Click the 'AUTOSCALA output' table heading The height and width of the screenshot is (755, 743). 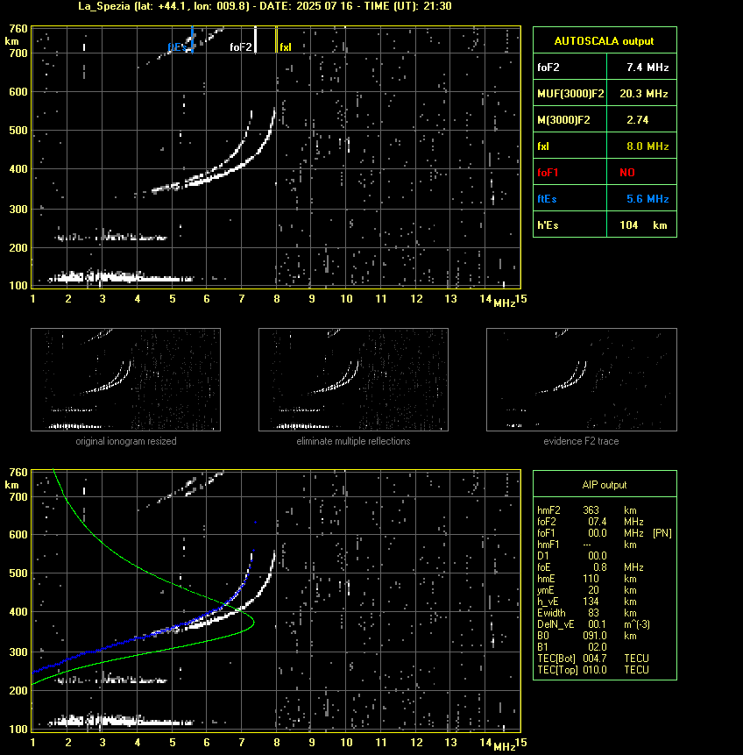click(x=604, y=41)
